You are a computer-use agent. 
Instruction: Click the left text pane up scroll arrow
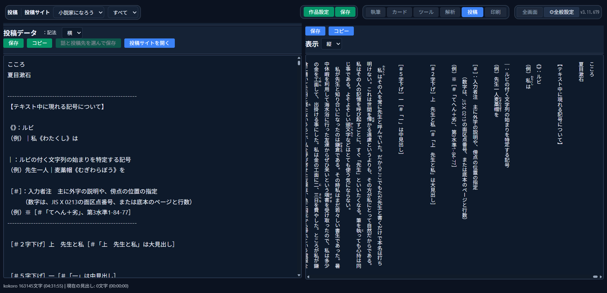point(299,58)
